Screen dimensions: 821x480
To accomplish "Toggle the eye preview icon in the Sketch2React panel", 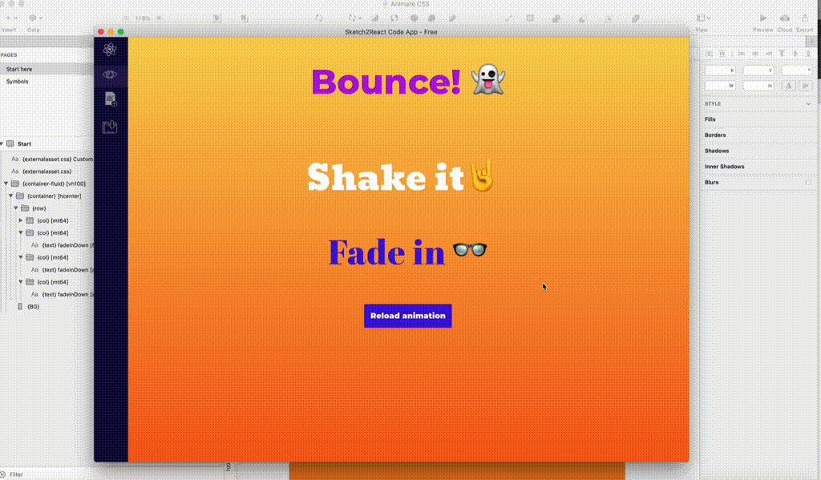I will tap(110, 74).
